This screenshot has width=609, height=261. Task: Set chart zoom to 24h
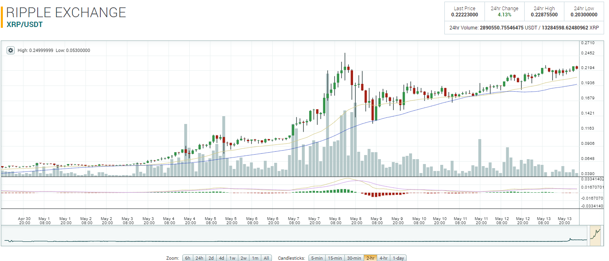coord(200,258)
